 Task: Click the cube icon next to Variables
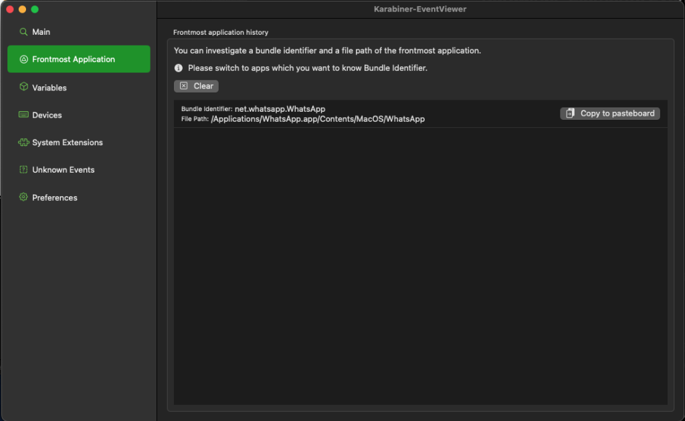(23, 88)
